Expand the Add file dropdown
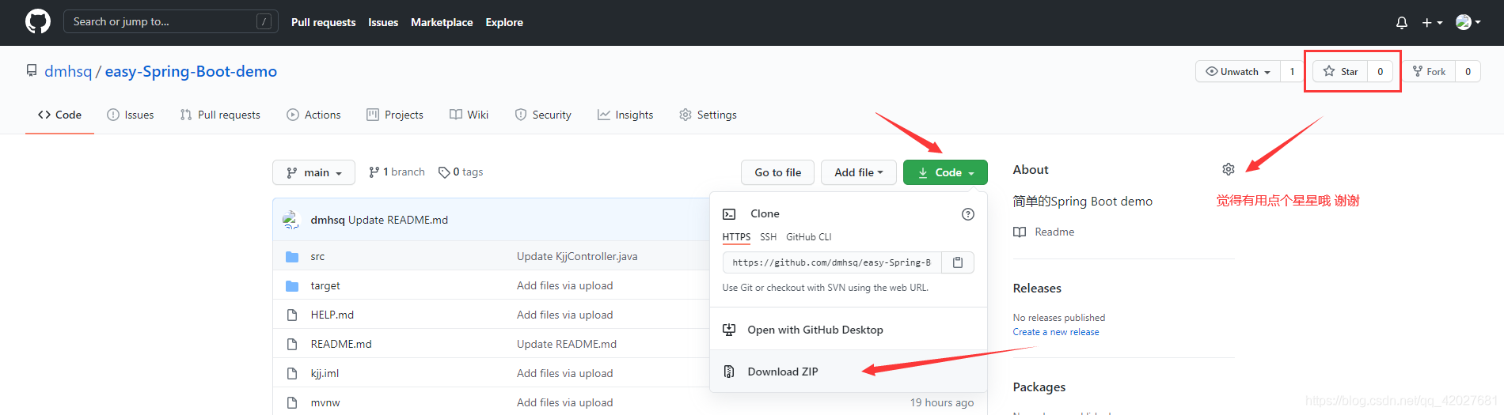Image resolution: width=1504 pixels, height=415 pixels. click(x=859, y=172)
